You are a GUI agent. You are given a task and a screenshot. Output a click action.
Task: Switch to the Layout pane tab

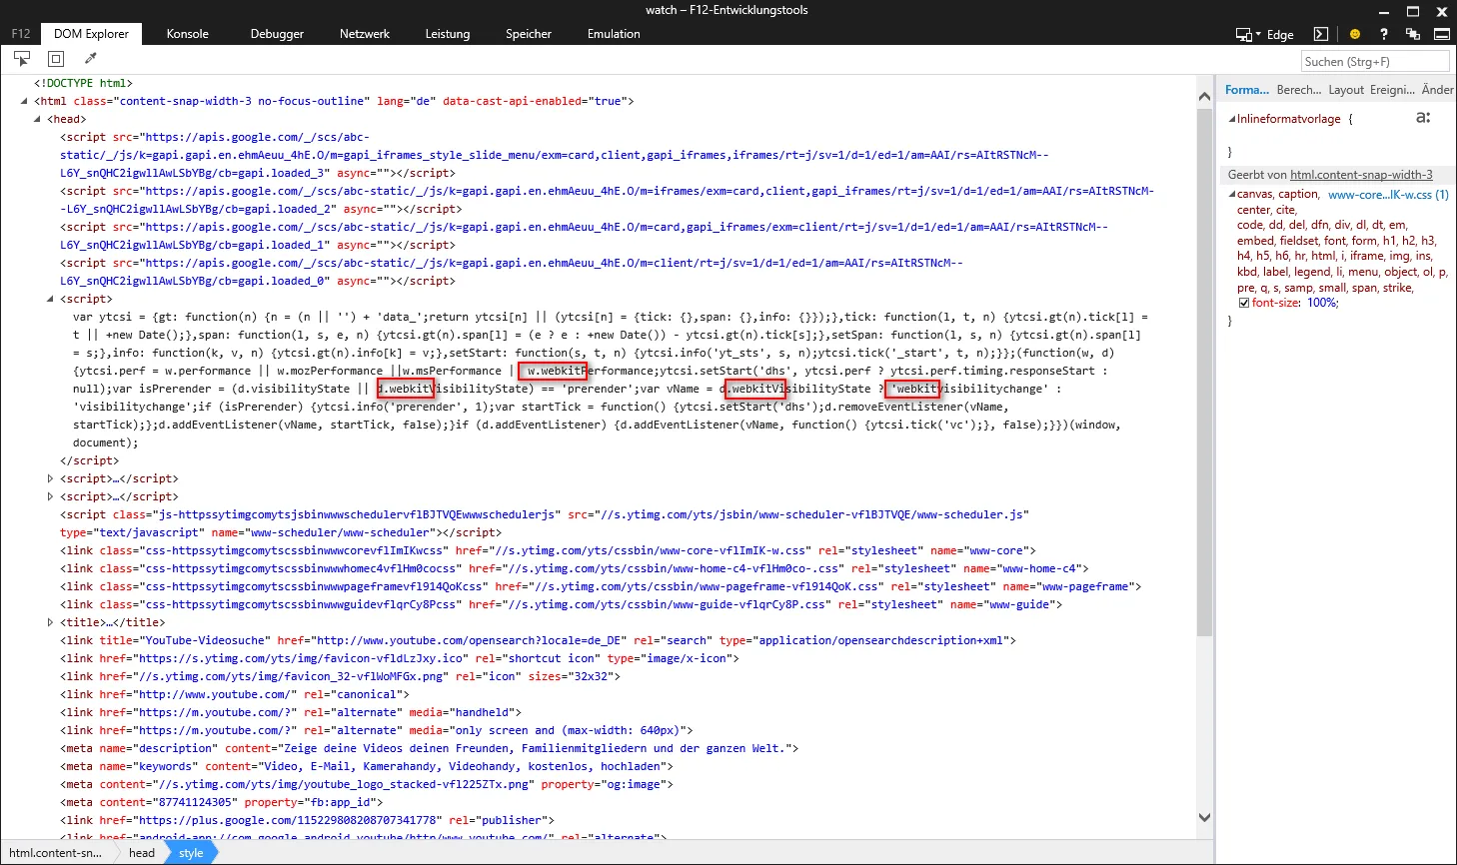[x=1346, y=90]
